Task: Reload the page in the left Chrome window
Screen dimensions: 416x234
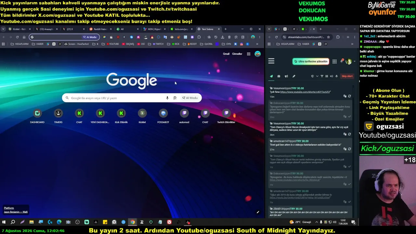Action: click(17, 37)
